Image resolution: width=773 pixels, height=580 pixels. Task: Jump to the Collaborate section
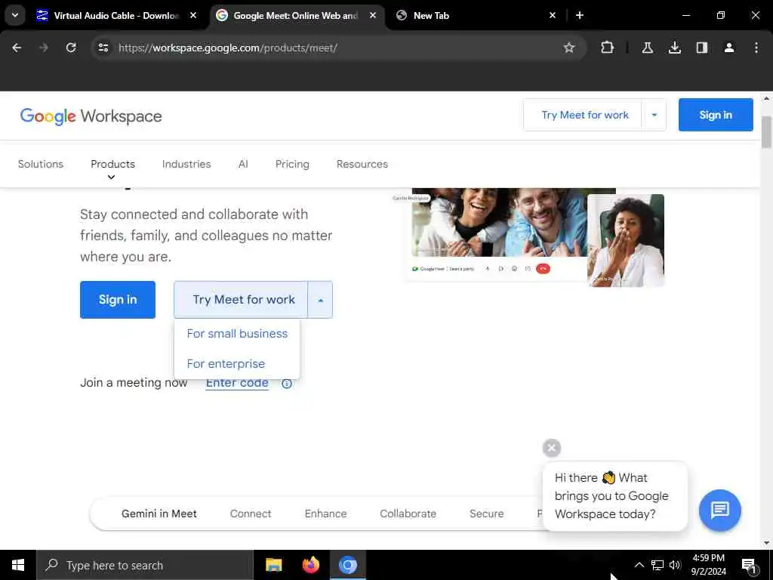click(408, 514)
